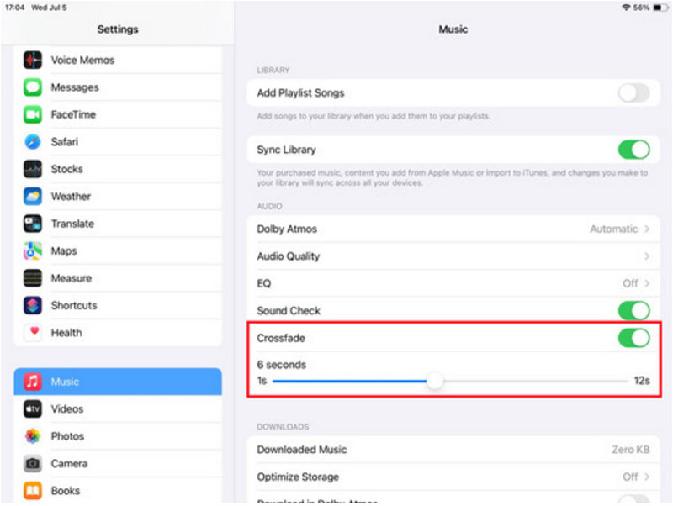Tap the orange Books icon
This screenshot has width=673, height=506.
coord(33,491)
